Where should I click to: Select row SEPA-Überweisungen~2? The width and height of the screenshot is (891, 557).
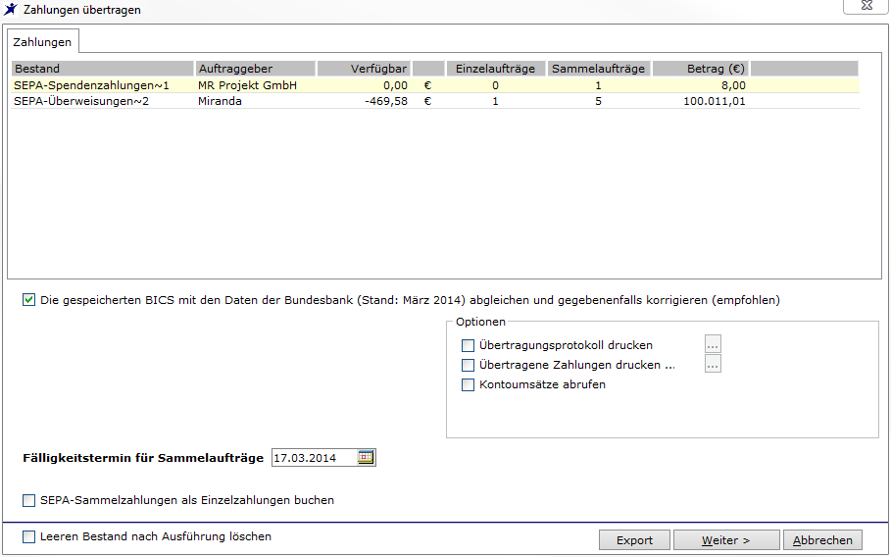pos(434,101)
